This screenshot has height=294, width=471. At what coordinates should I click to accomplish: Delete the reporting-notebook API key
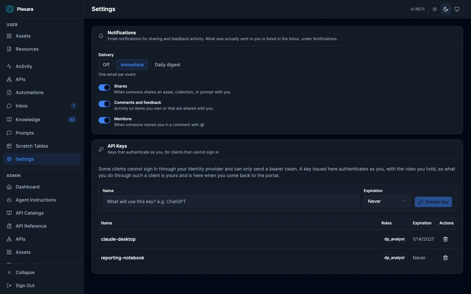445,258
